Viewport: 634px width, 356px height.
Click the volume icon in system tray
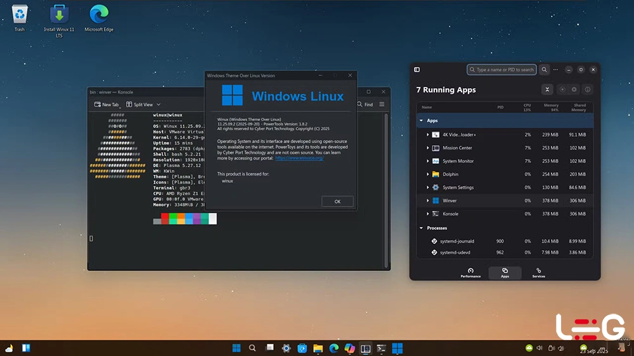pos(540,348)
